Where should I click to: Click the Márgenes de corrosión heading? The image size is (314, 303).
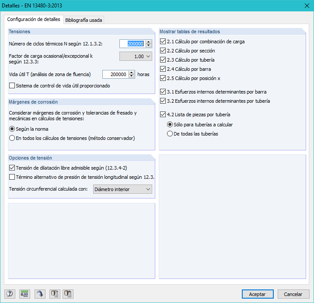[33, 102]
